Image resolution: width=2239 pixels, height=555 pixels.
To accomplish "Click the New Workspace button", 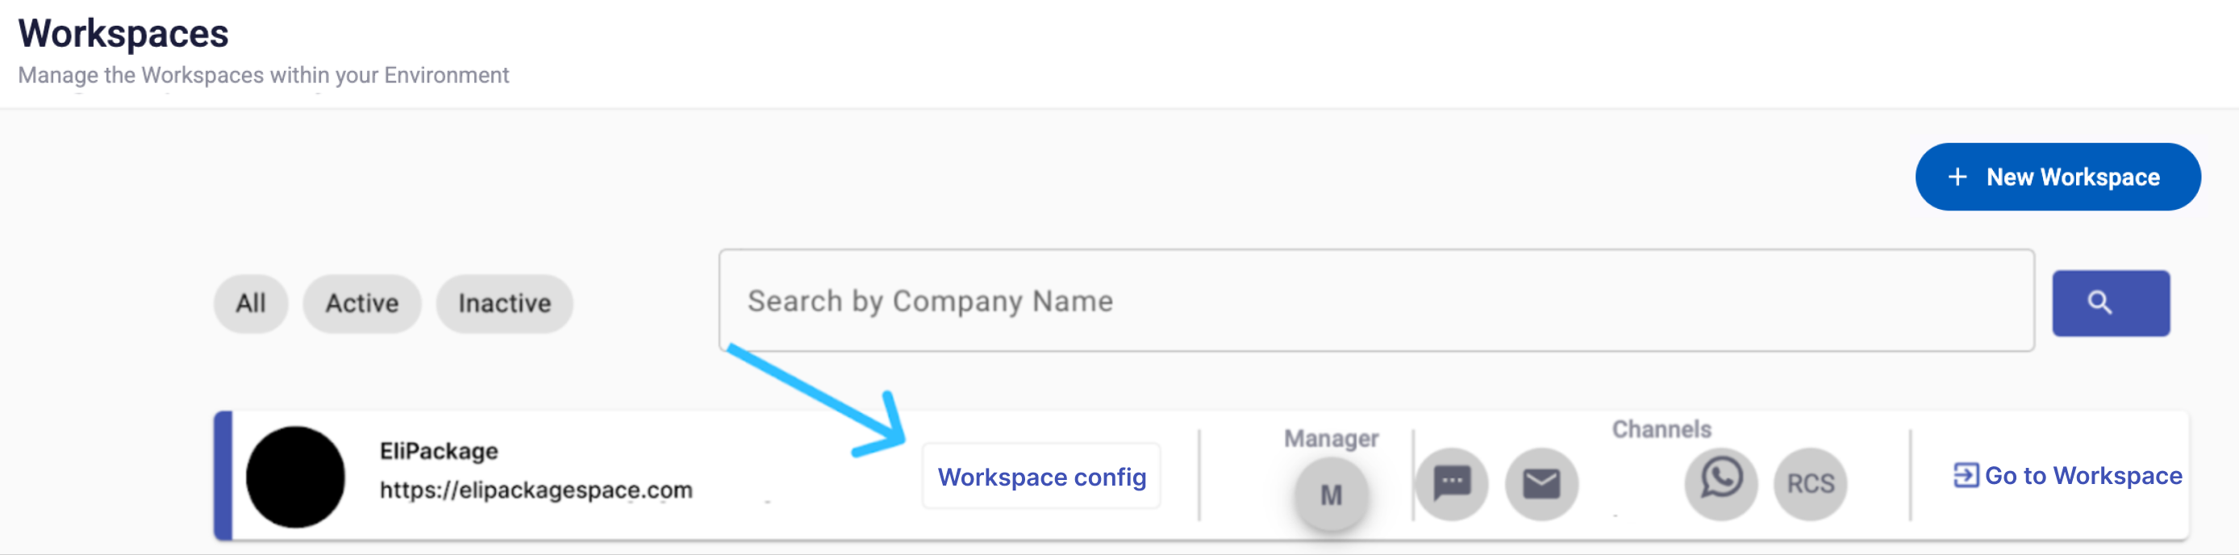I will (2058, 177).
